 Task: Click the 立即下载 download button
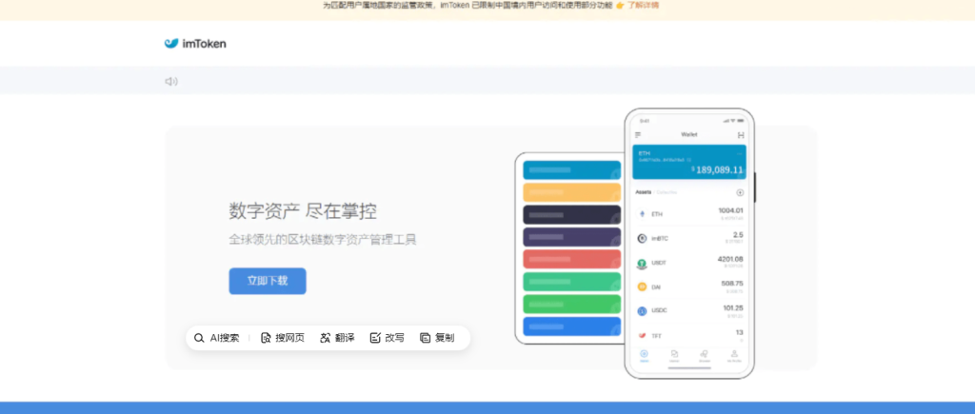(268, 281)
